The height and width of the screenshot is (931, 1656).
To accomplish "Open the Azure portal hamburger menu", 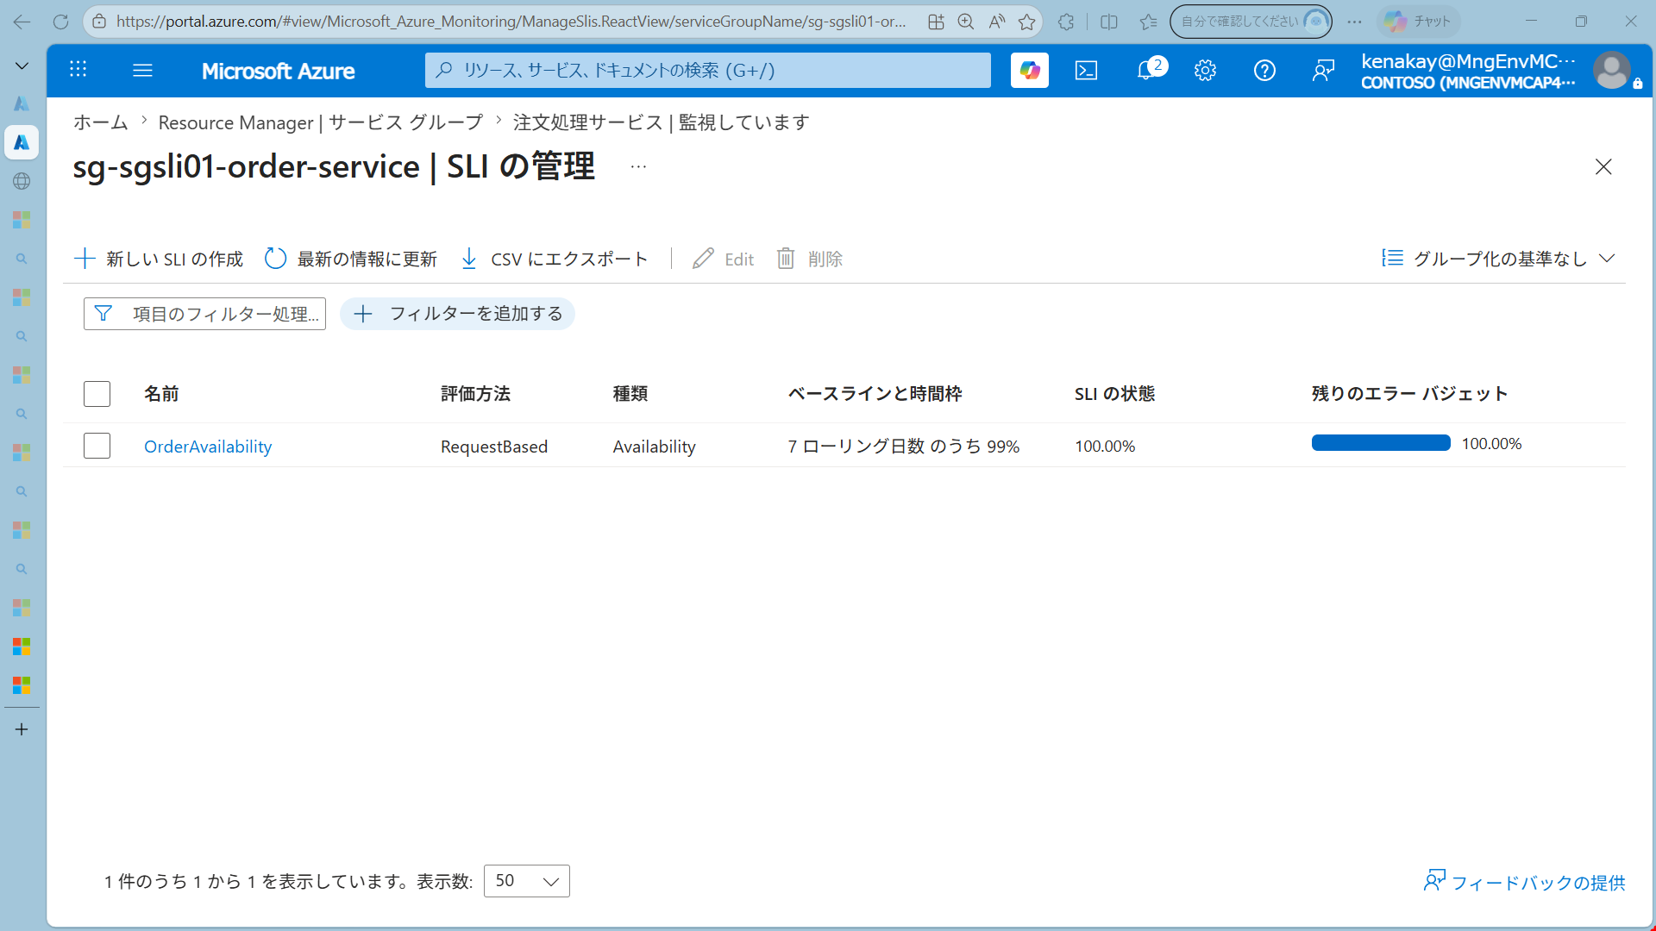I will coord(142,70).
